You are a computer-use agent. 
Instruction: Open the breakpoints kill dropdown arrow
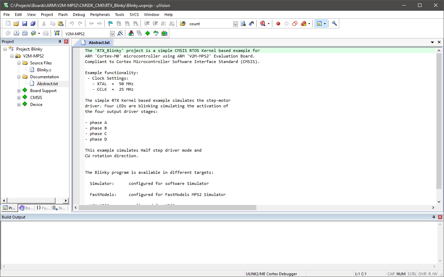pyautogui.click(x=309, y=24)
